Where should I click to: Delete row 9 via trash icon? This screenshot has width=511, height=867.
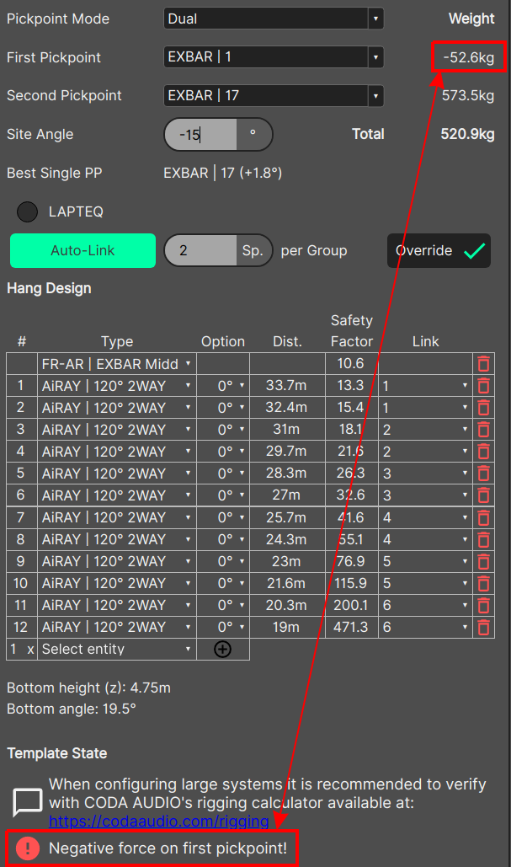pos(483,561)
